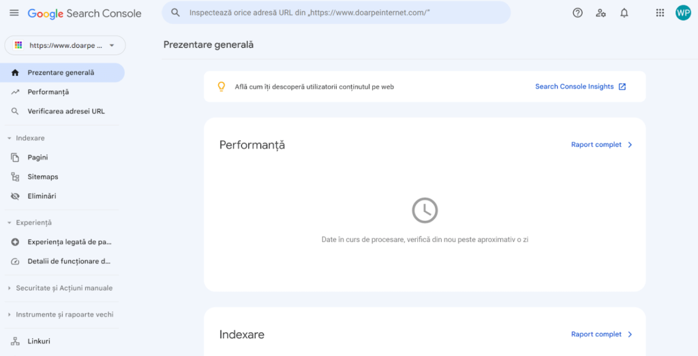This screenshot has width=698, height=356.
Task: Open the WP account avatar
Action: pos(683,13)
